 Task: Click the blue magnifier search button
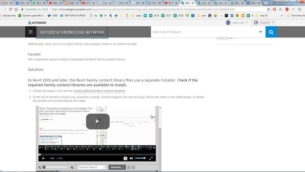[x=271, y=32]
